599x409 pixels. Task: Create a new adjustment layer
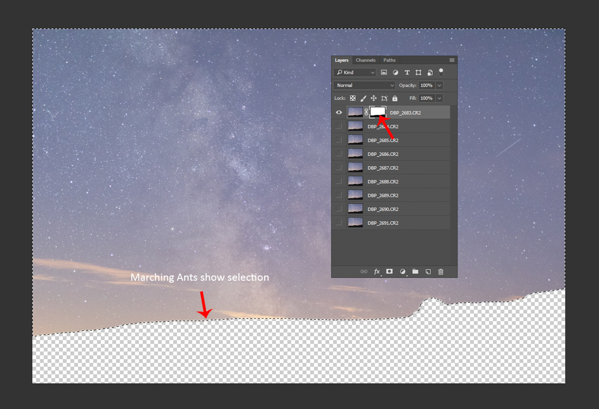pyautogui.click(x=402, y=272)
